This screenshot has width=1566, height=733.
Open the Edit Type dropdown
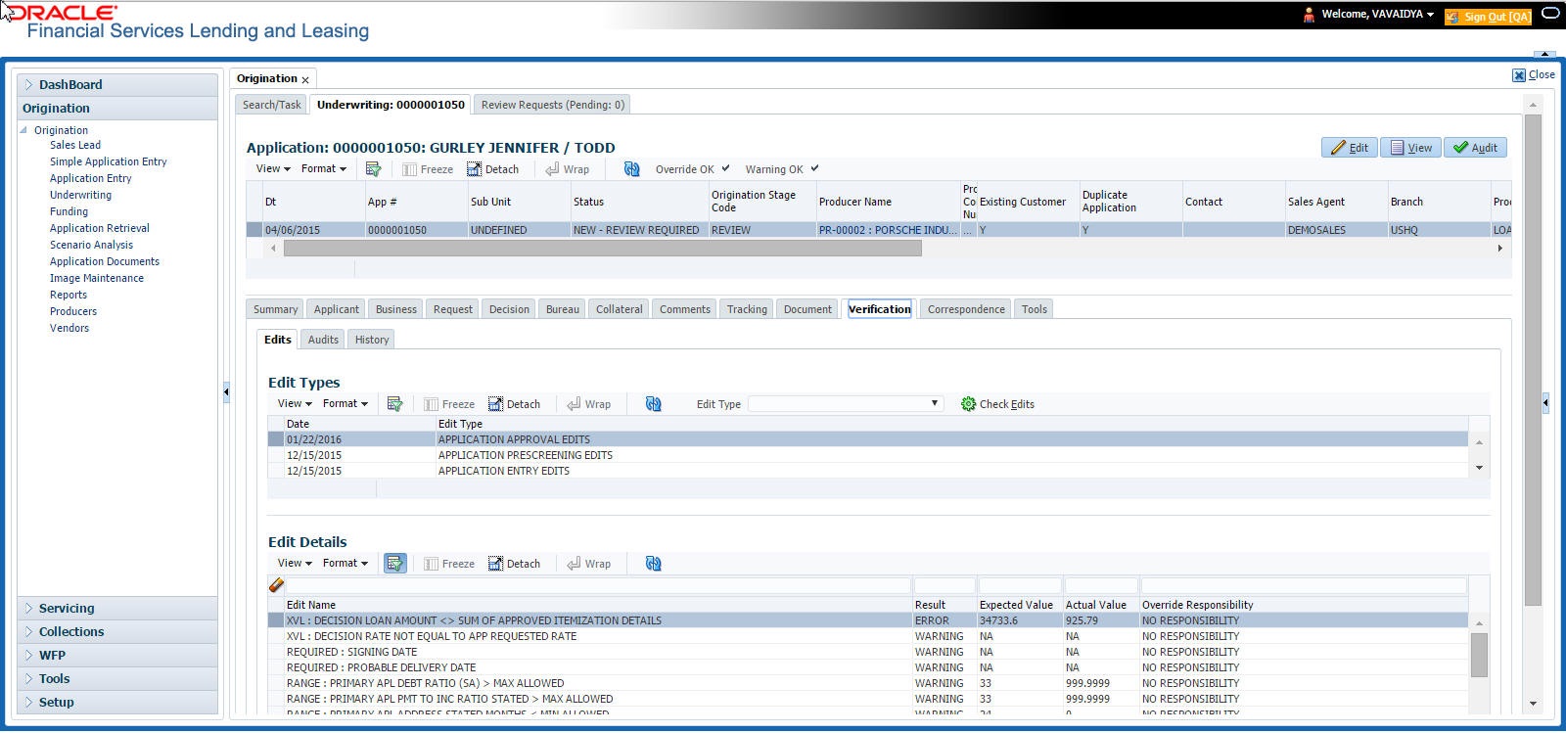coord(846,403)
